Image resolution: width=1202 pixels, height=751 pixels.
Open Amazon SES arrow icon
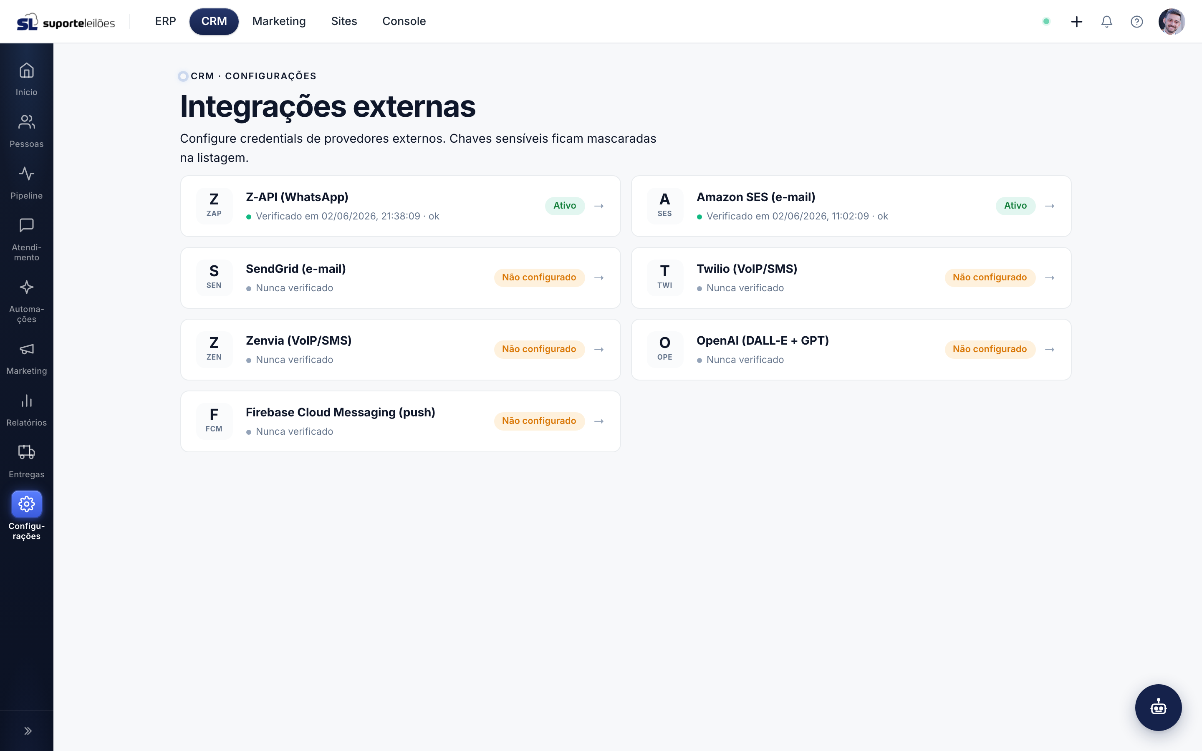pyautogui.click(x=1050, y=206)
